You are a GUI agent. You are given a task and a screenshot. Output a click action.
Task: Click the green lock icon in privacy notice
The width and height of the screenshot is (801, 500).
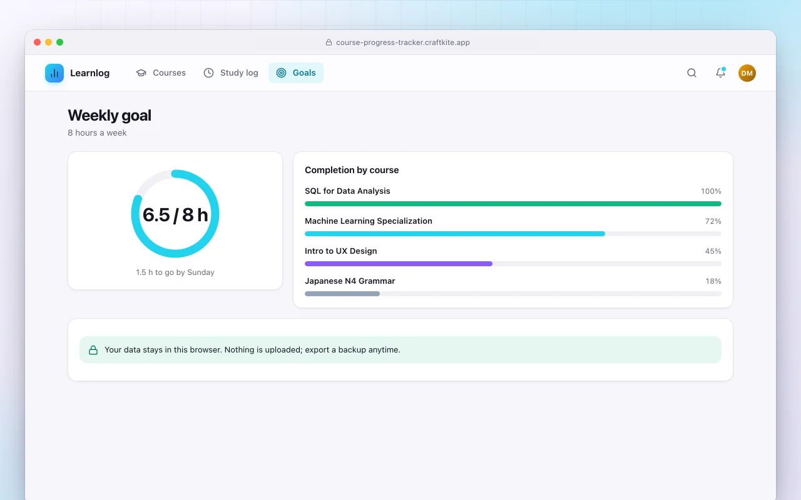coord(93,350)
